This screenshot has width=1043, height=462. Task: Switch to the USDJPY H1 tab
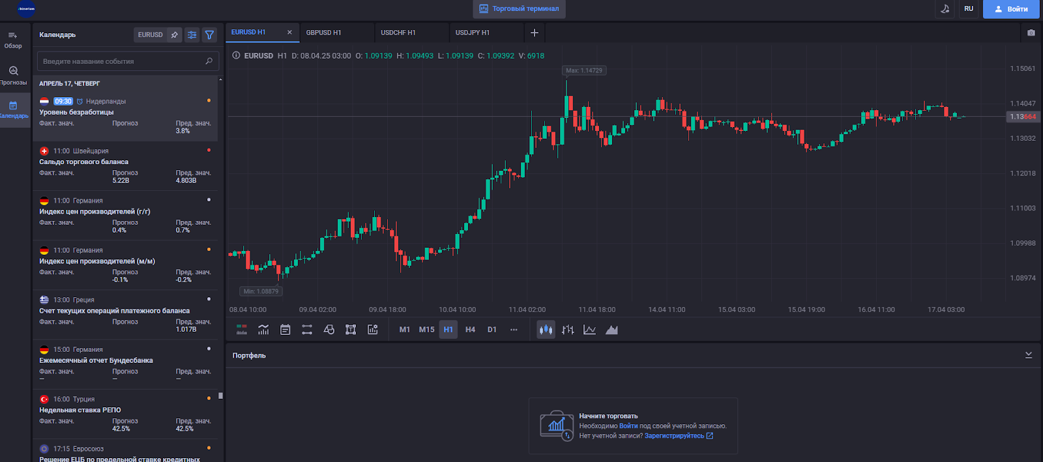(x=473, y=33)
